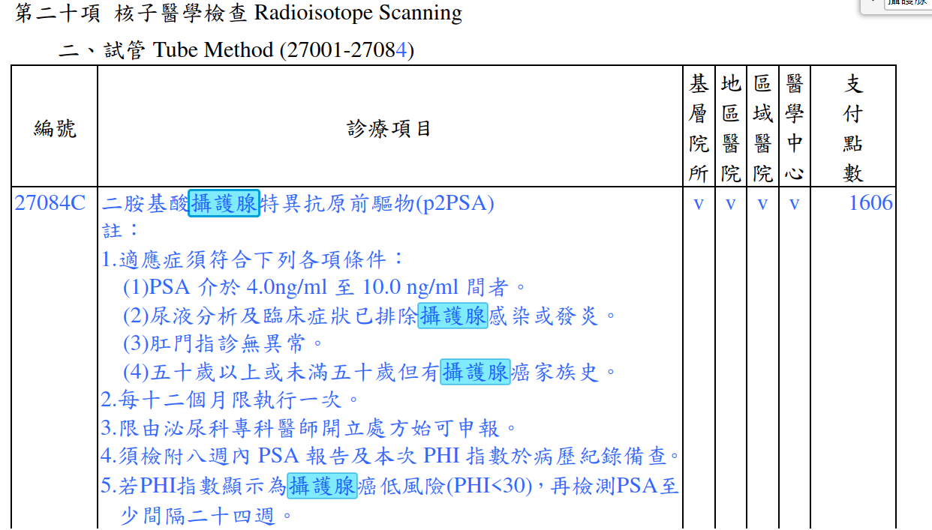Click highlighted 攝護腺 before 感染或發炎

click(452, 316)
